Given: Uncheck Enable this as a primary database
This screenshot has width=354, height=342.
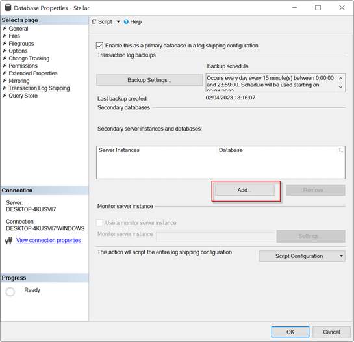Looking at the screenshot, I should pos(99,46).
